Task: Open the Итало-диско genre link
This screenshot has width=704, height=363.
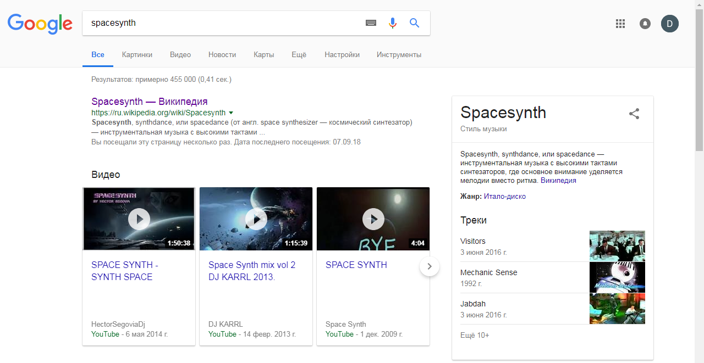Action: pos(505,196)
